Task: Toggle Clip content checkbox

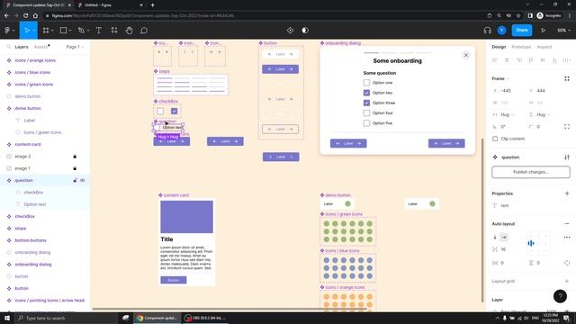Action: (x=495, y=139)
